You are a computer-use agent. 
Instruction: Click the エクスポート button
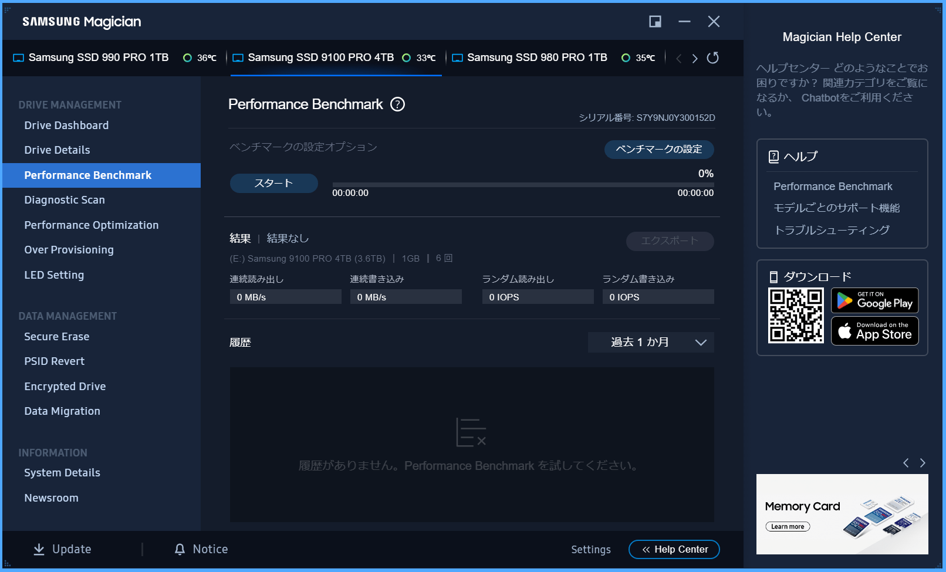pyautogui.click(x=670, y=241)
